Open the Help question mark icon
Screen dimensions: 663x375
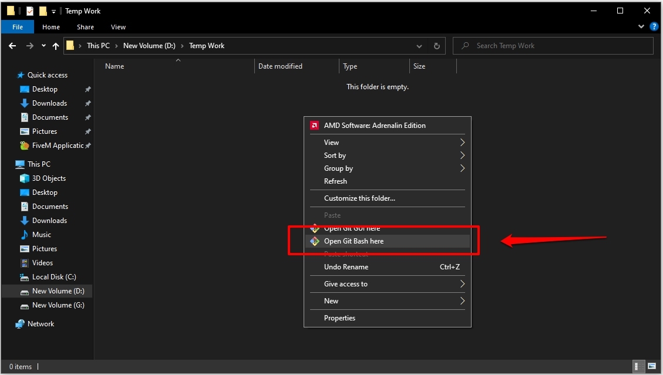[x=654, y=26]
